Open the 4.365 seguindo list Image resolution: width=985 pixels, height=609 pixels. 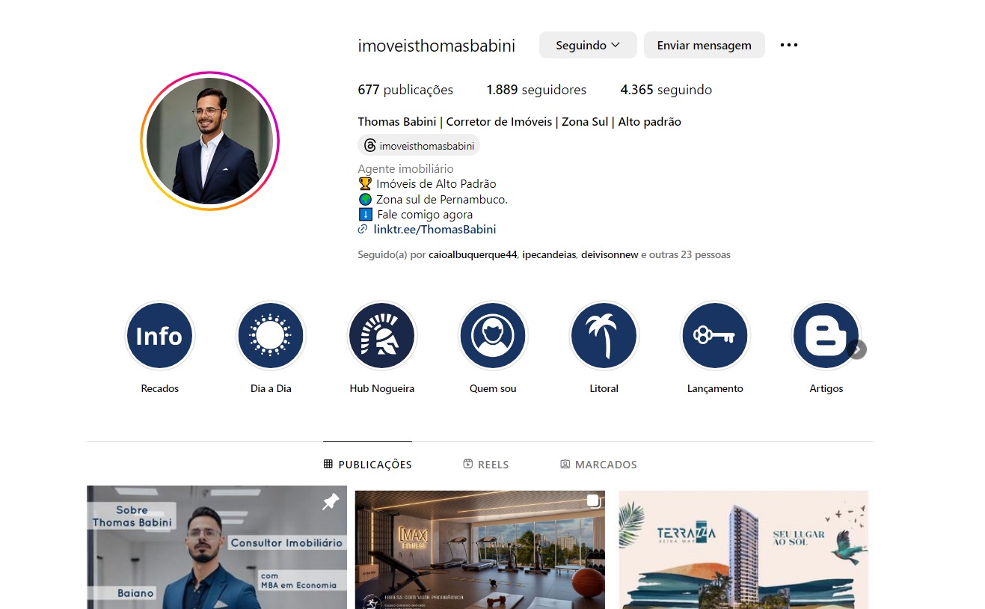tap(666, 90)
